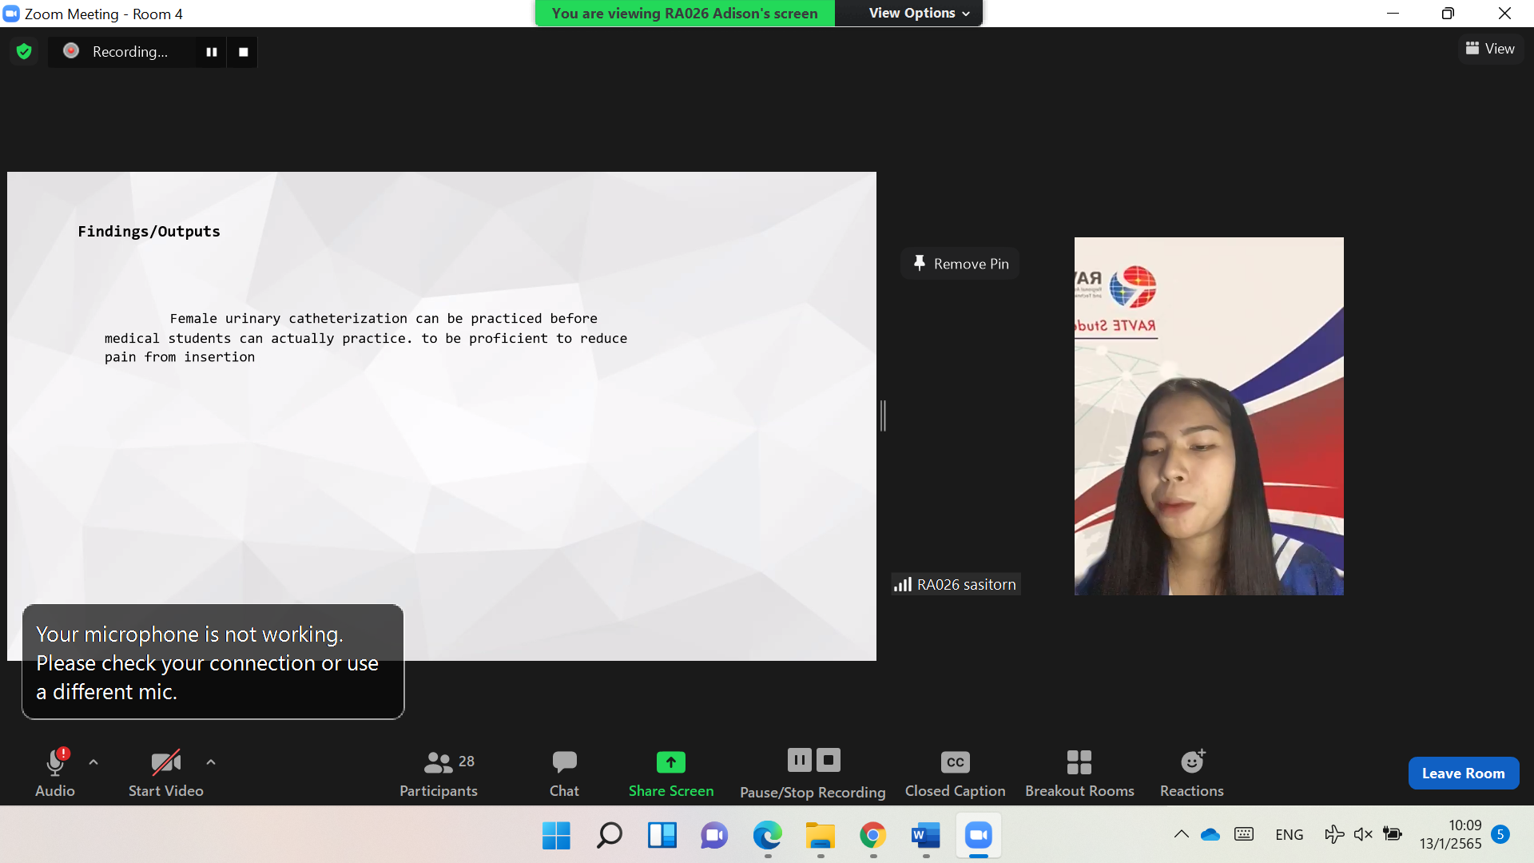Open Closed Caption settings

point(955,773)
